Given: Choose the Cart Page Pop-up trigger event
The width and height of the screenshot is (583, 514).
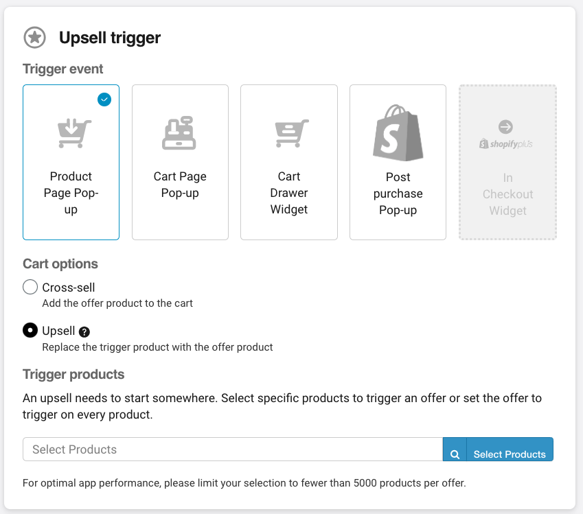Looking at the screenshot, I should (x=180, y=162).
